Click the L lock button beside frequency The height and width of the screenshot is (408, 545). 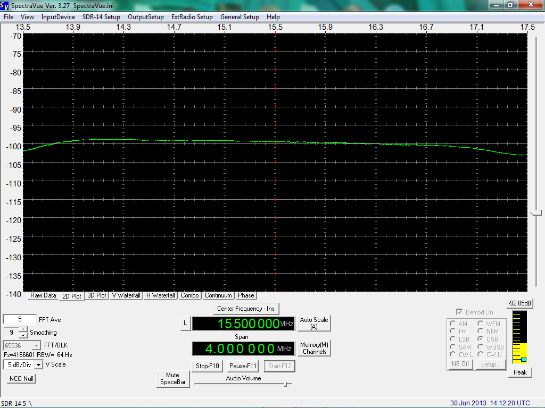point(185,324)
